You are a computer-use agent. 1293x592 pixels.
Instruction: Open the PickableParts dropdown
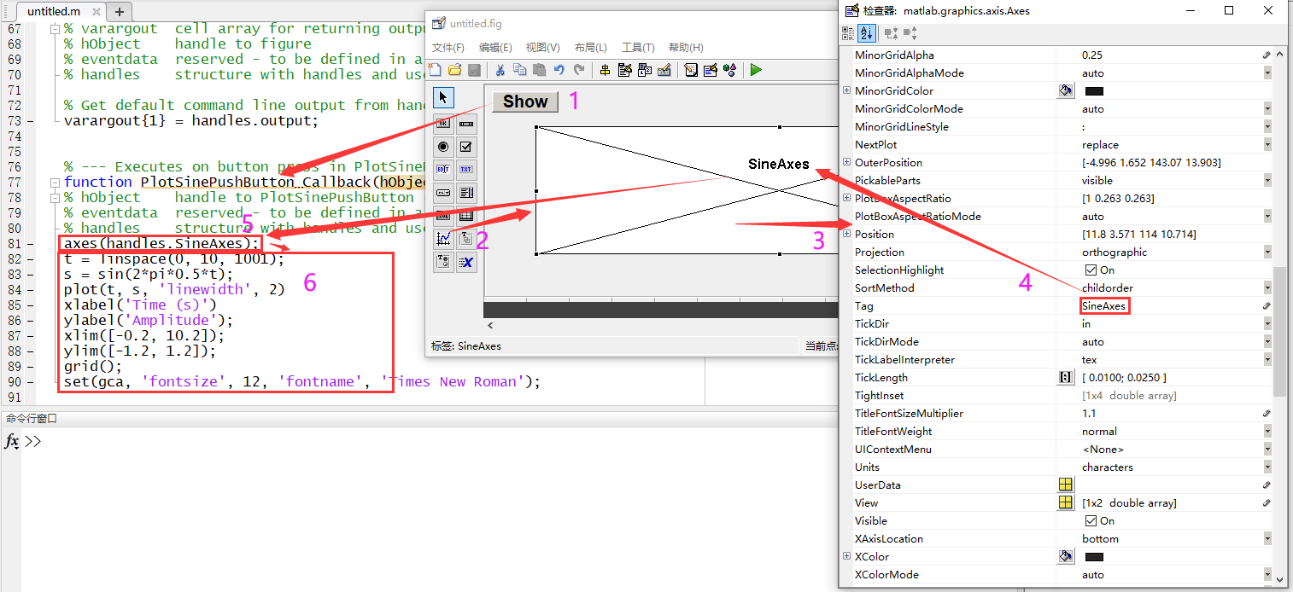click(1267, 180)
